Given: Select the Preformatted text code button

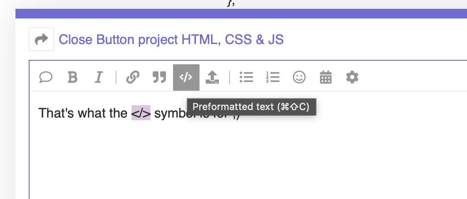Looking at the screenshot, I should [x=186, y=78].
